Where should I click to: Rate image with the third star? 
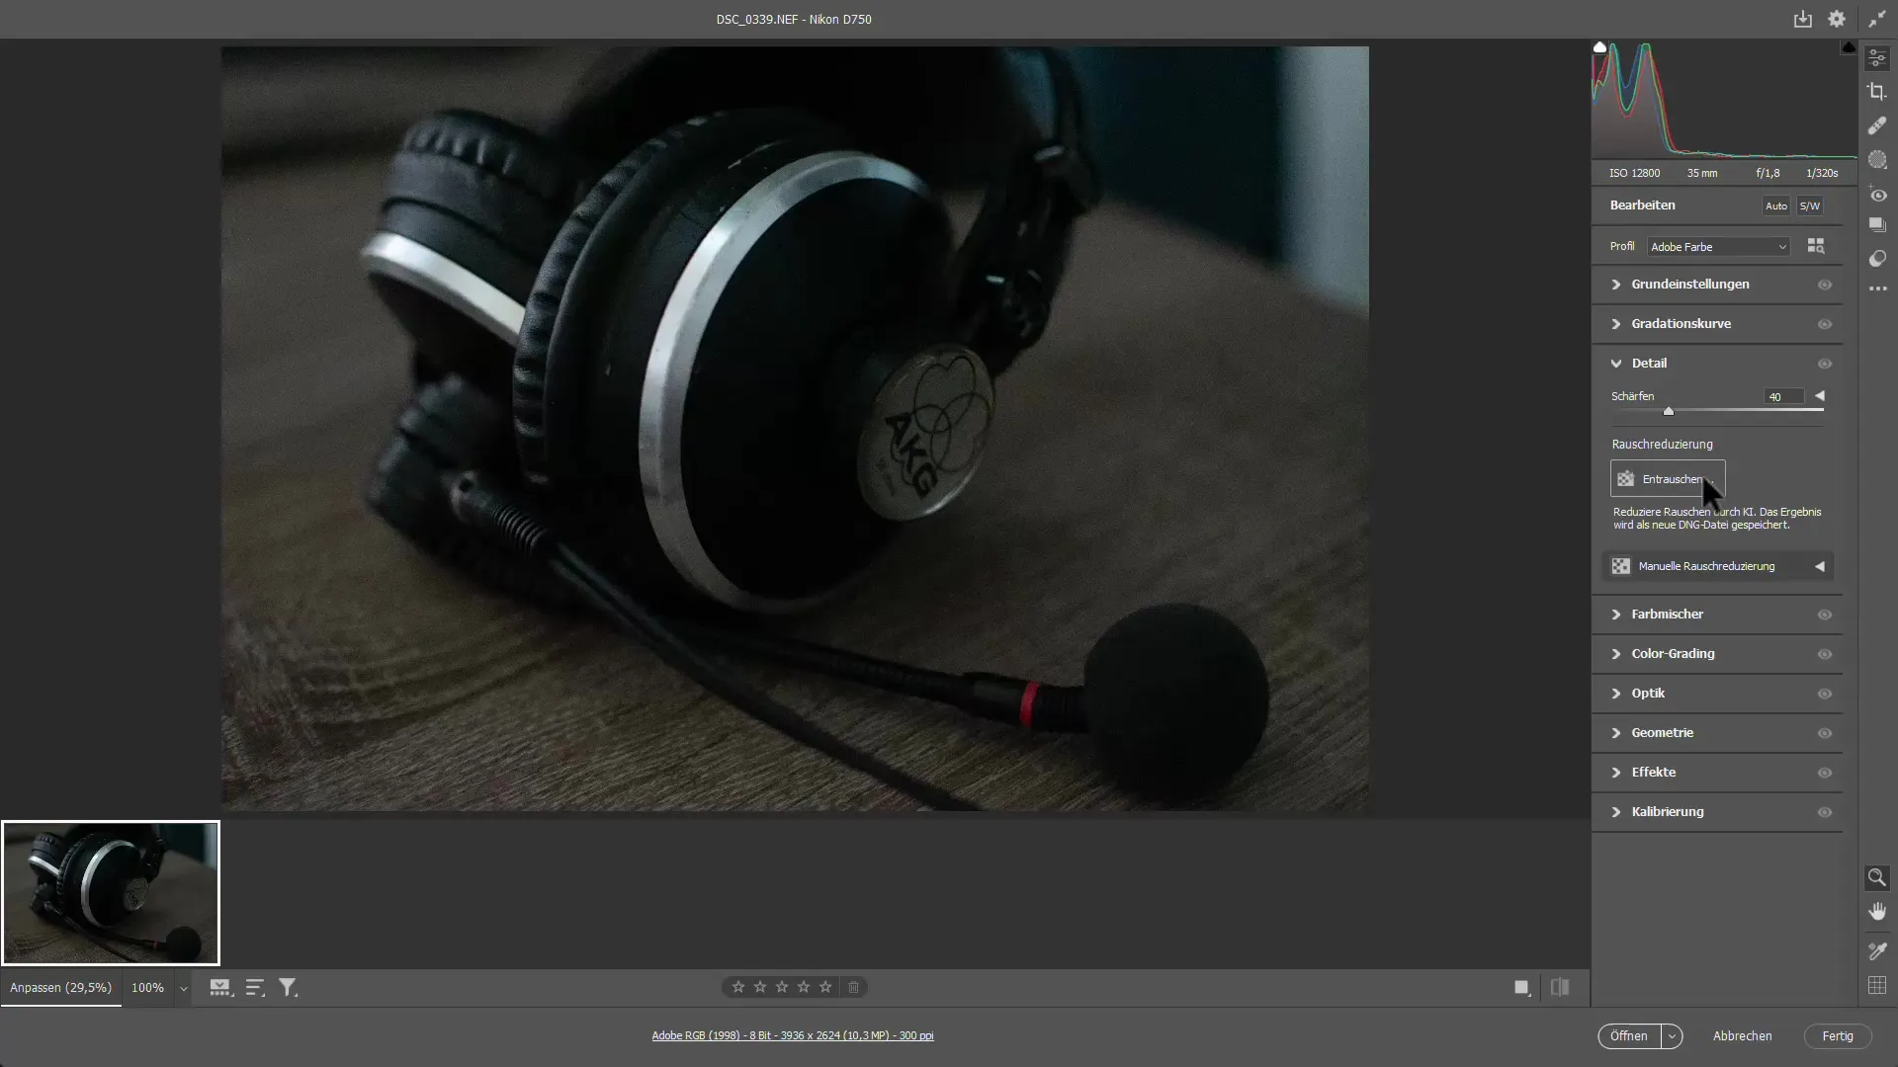point(782,987)
